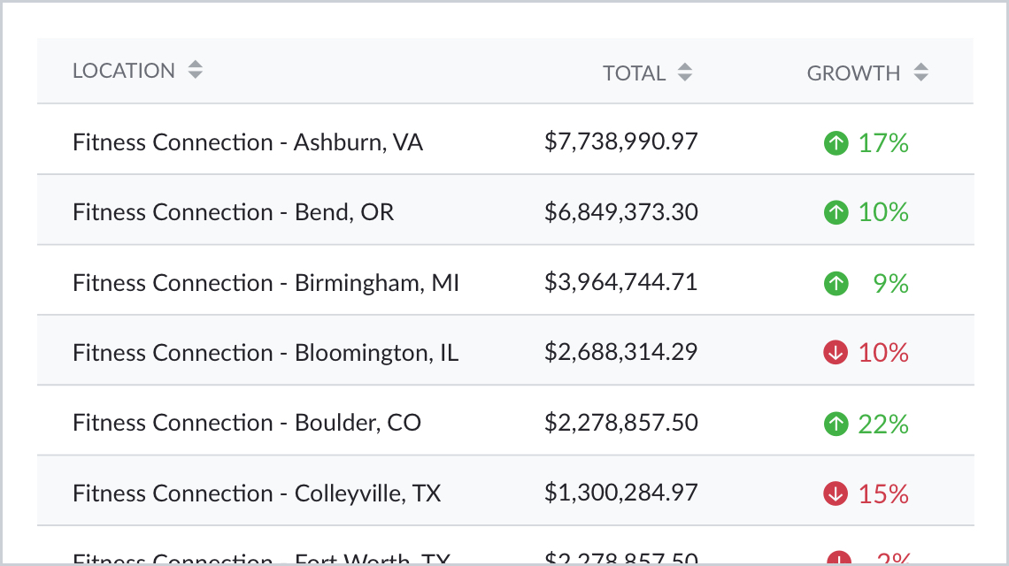The height and width of the screenshot is (566, 1009).
Task: Click the $1,300,284.97 total for Colleyville
Action: tap(621, 493)
